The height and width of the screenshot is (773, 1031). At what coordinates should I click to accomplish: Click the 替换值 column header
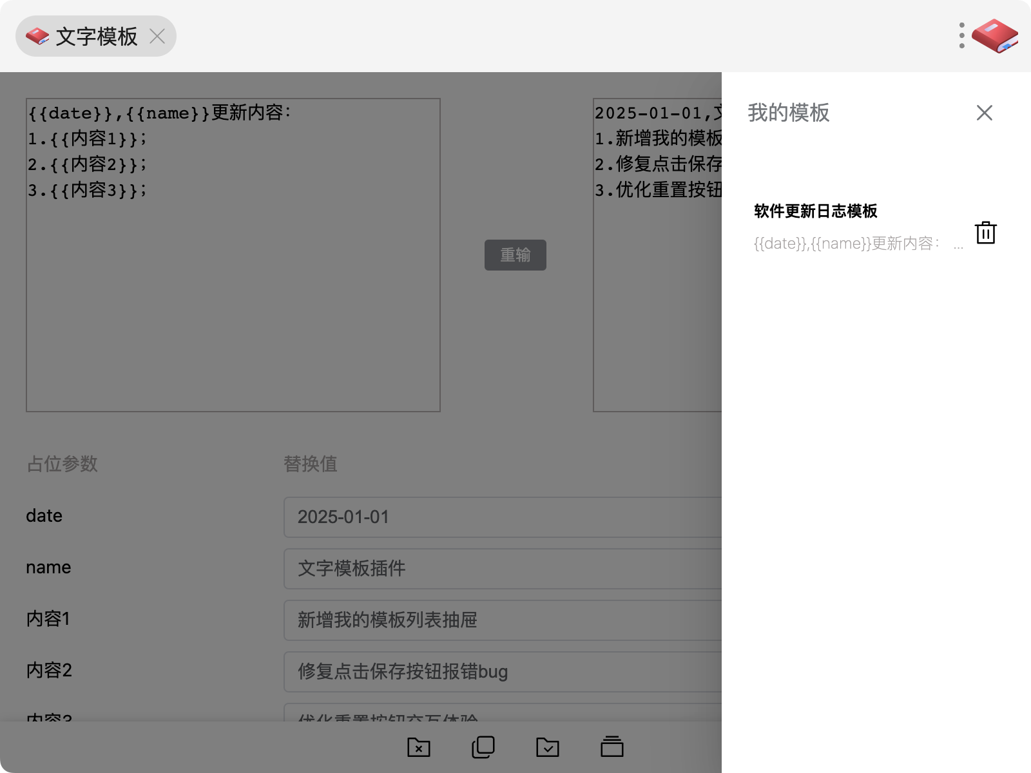pyautogui.click(x=311, y=464)
